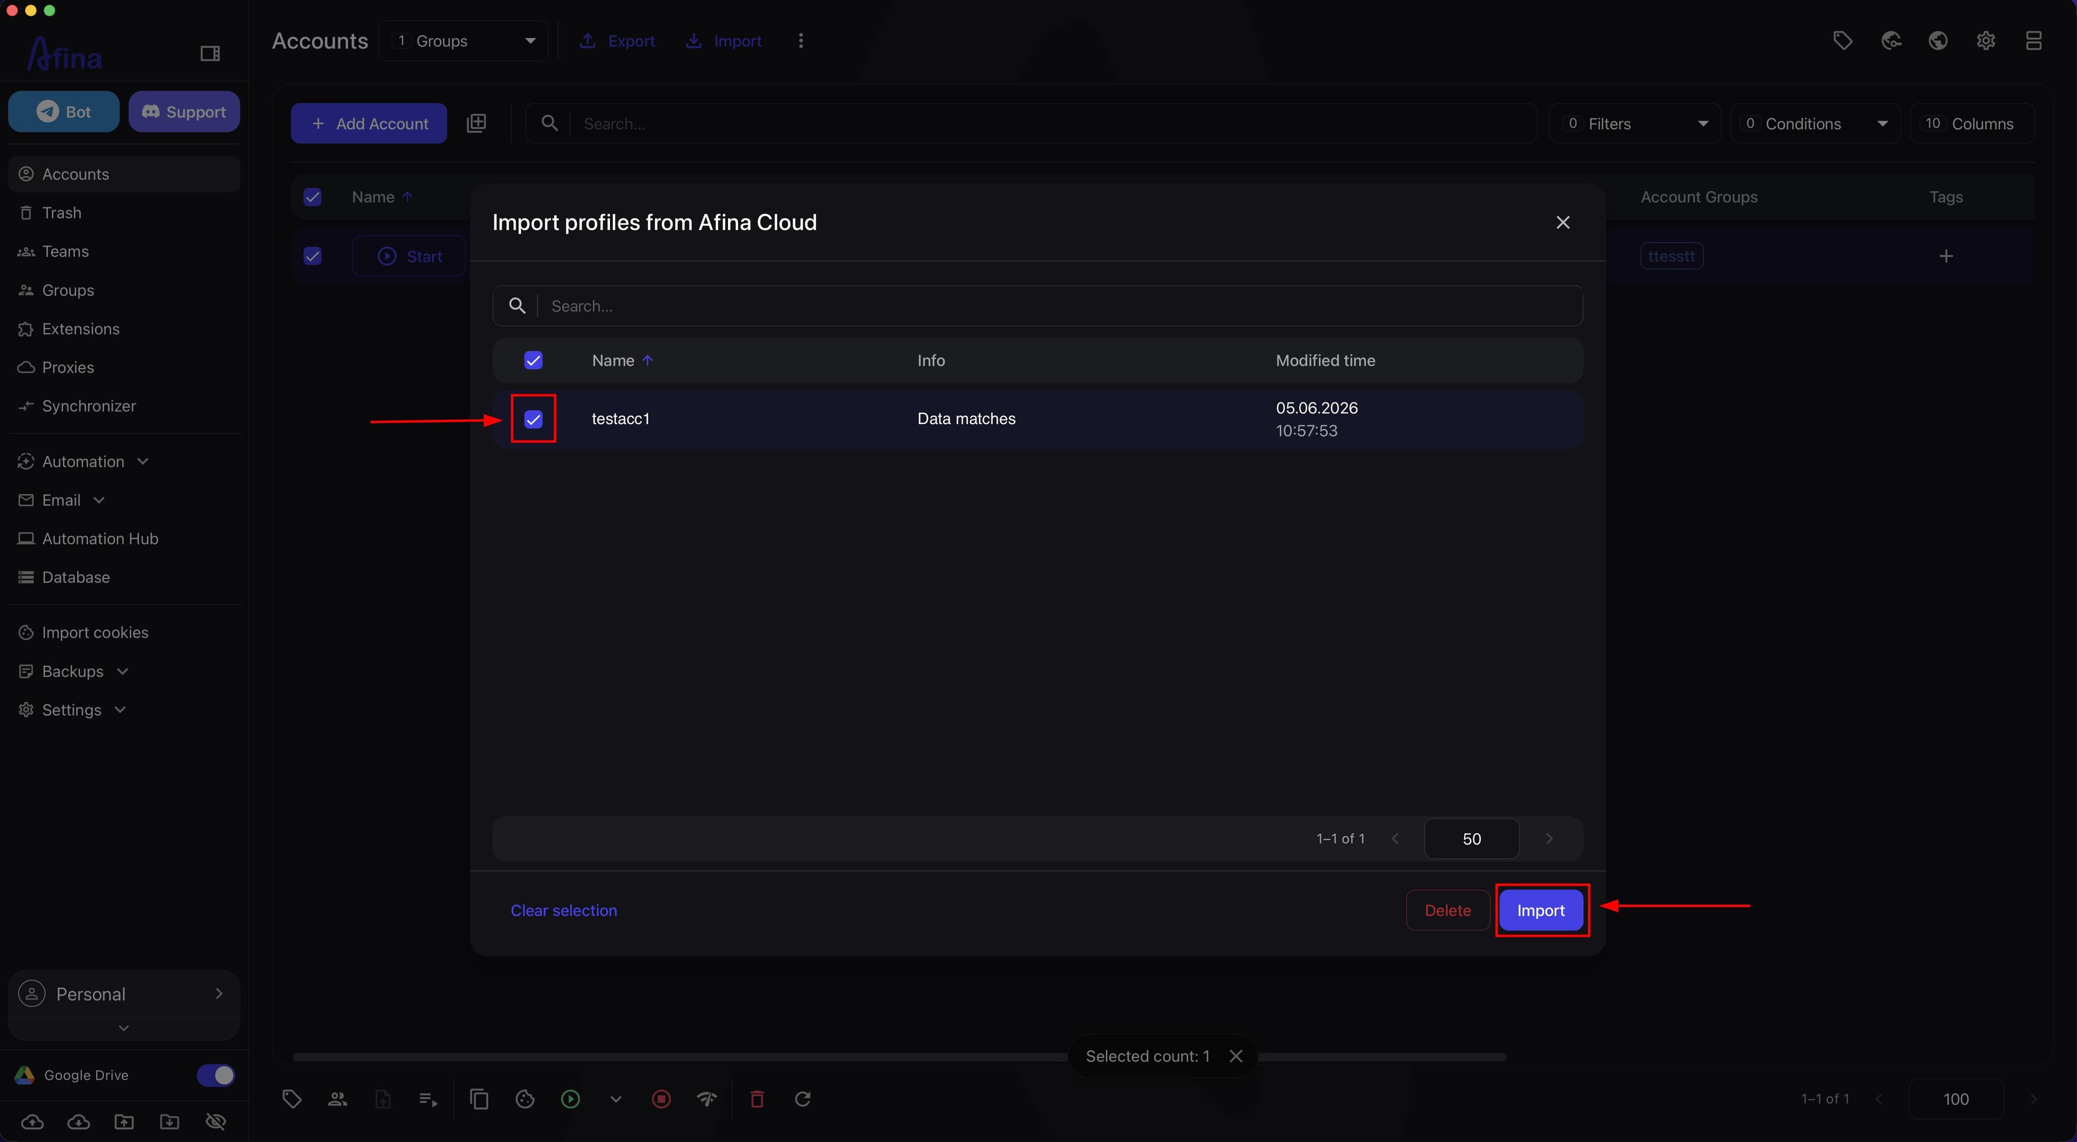The image size is (2077, 1142).
Task: Open the tags manager icon in top-right header
Action: [1842, 41]
